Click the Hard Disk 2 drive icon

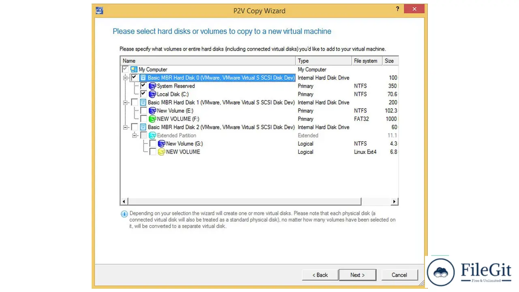143,127
